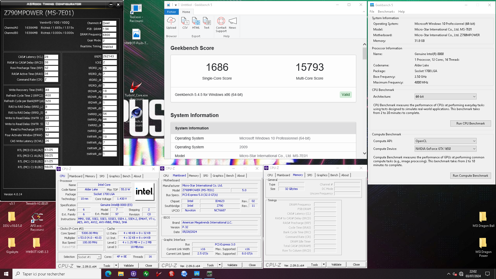Open the Benchmarks menu in Geekbench 5
Screen dimensions: 496x279
pos(386,12)
